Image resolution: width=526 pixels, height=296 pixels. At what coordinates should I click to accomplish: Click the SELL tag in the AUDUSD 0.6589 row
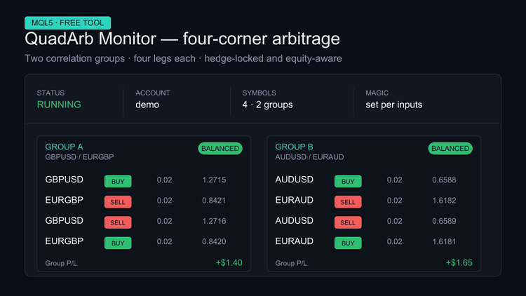coord(348,222)
